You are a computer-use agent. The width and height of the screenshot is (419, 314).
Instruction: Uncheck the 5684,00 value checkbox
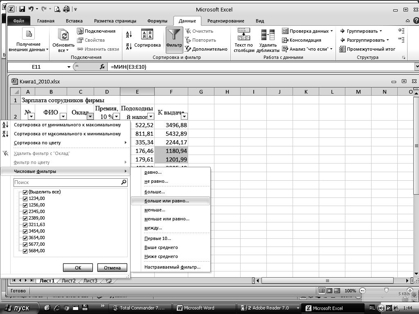pos(25,251)
